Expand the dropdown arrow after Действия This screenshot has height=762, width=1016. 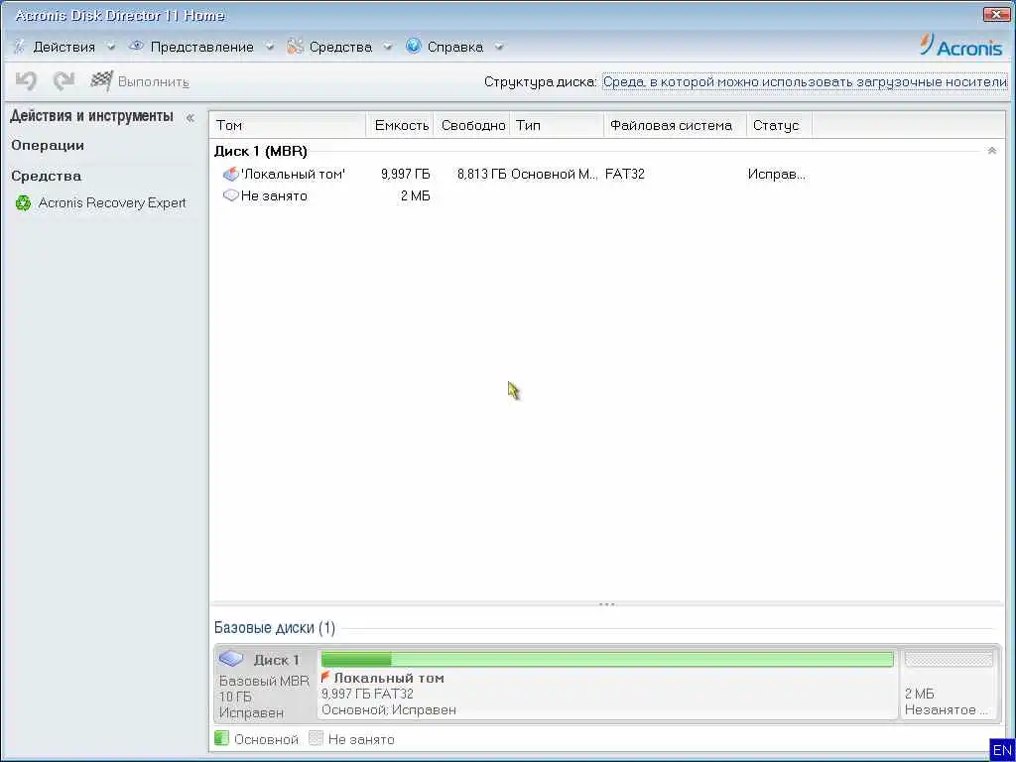[x=111, y=47]
